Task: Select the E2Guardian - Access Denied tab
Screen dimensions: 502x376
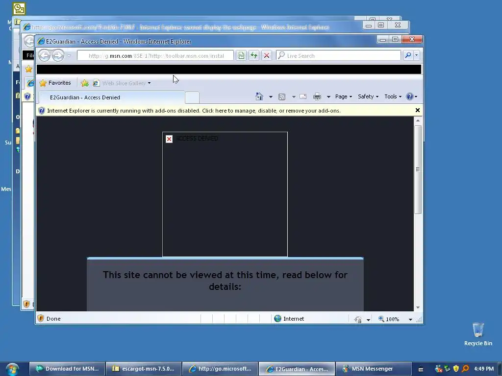Action: coord(112,97)
